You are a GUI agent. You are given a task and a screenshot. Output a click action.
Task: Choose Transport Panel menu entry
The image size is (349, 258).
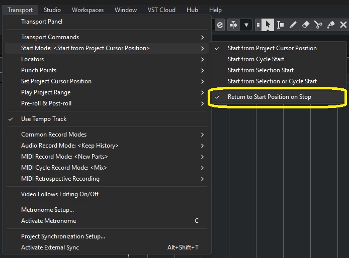[107, 22]
